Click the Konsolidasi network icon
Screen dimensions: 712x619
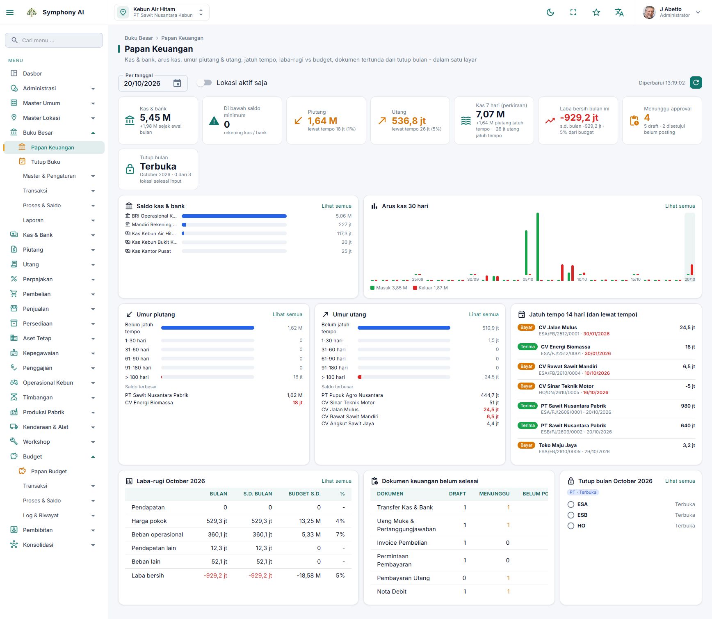(14, 545)
